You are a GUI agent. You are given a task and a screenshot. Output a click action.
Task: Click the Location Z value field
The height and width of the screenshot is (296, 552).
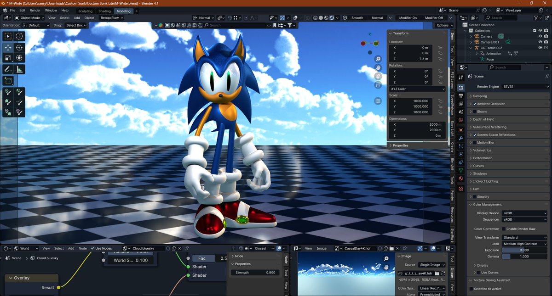[410, 59]
